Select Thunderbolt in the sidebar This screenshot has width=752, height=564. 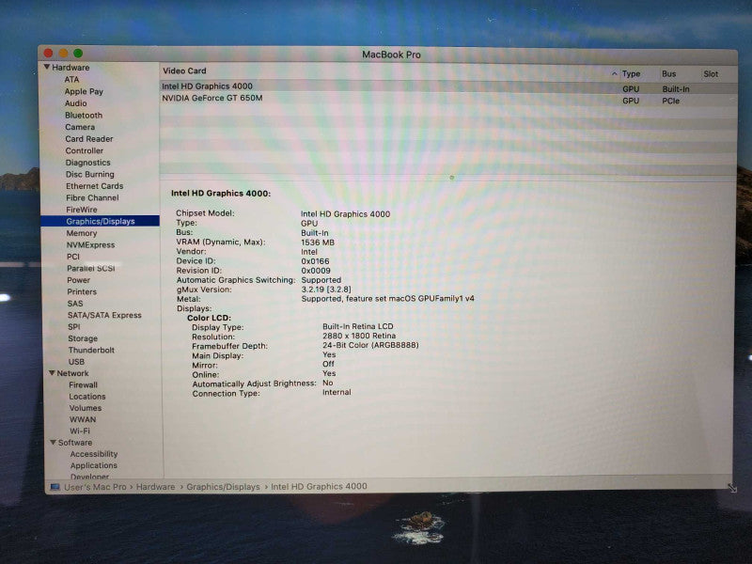pyautogui.click(x=91, y=350)
